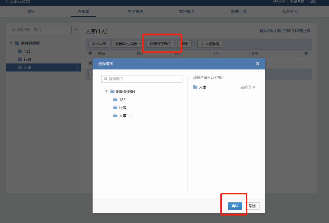Click 主部门 label next to 人事
This screenshot has width=329, height=223.
[x=245, y=87]
